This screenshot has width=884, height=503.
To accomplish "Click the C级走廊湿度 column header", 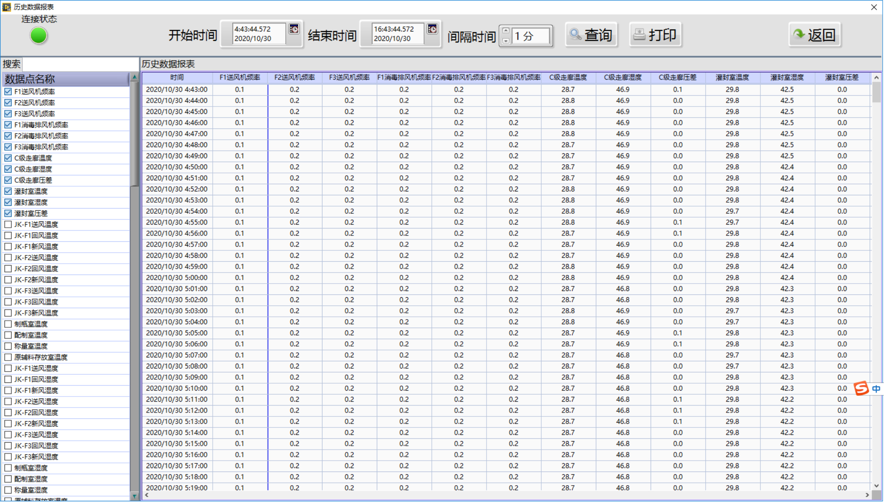I will coord(623,78).
